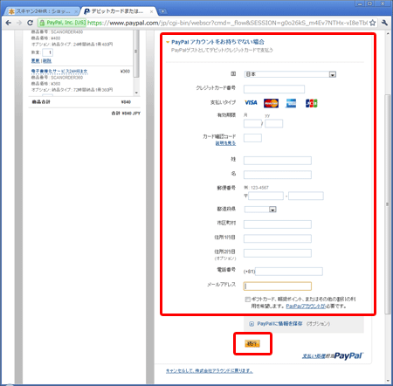Viewport: 393px width, 386px height.
Task: Click the page scroll down arrow
Action: (x=388, y=381)
